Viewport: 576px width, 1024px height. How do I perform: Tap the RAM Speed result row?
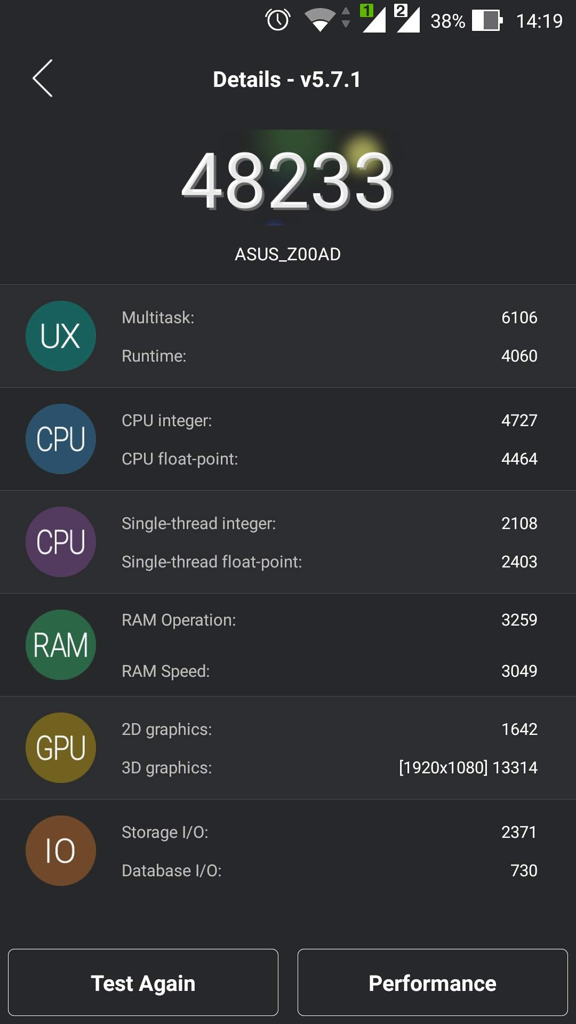click(329, 671)
